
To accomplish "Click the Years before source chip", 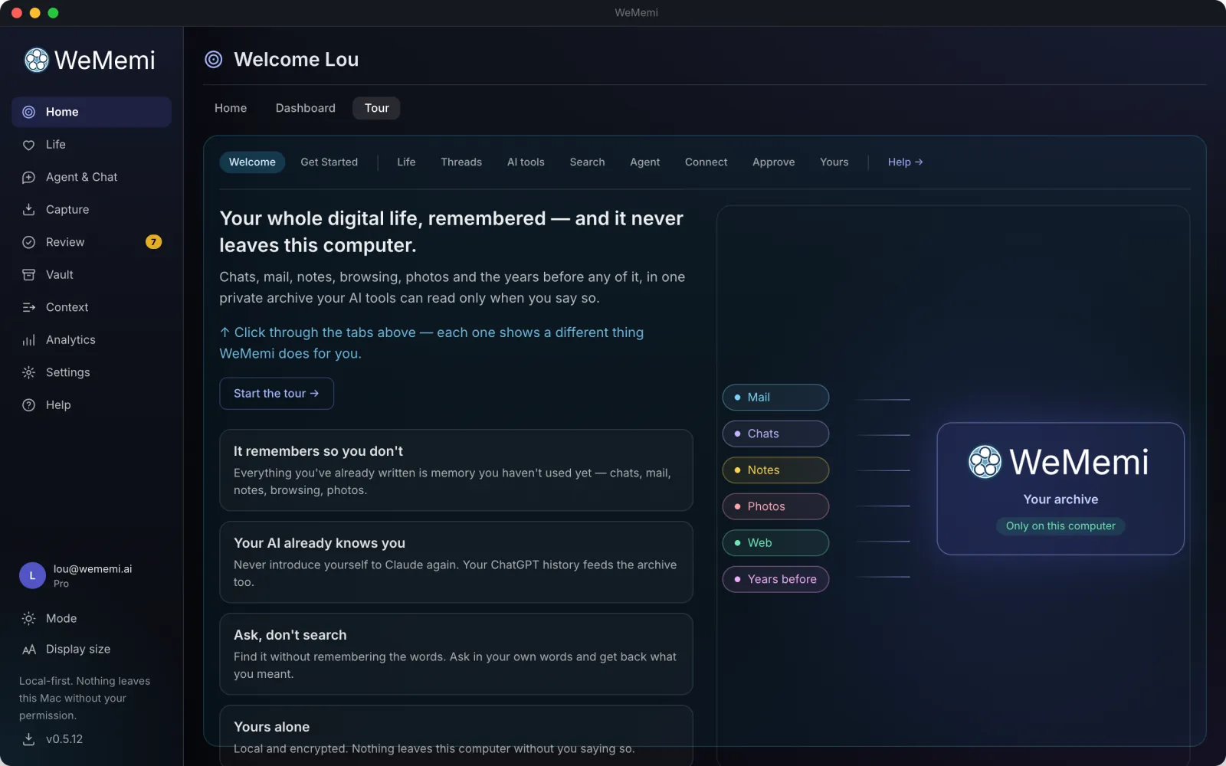I will pos(775,579).
